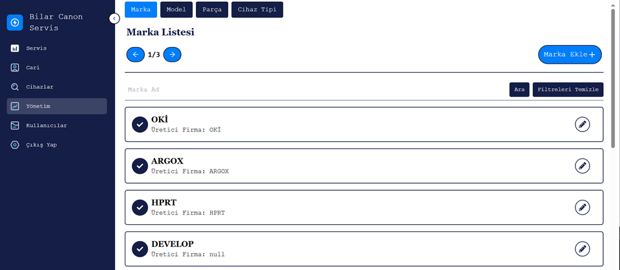Toggle the checkmark beside HPRT
This screenshot has width=620, height=270.
(140, 207)
